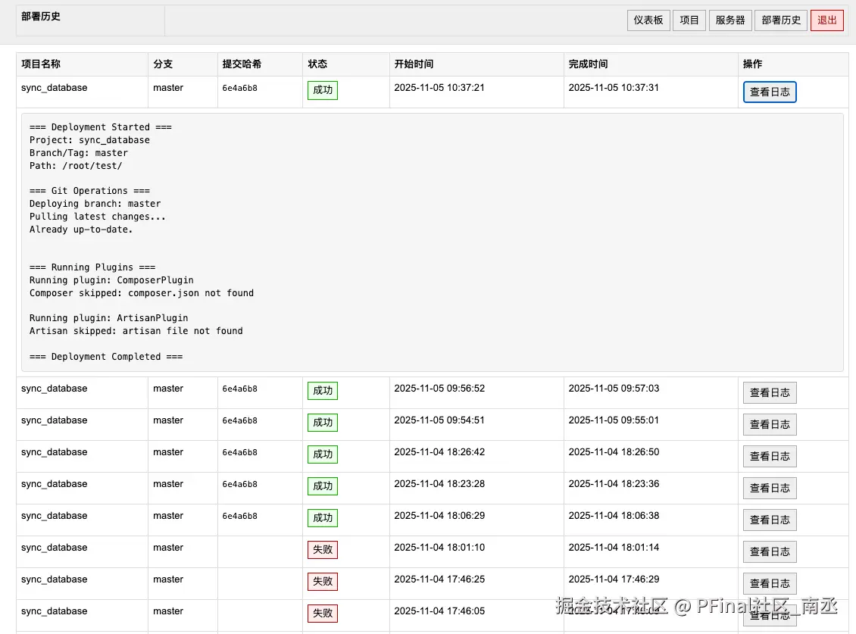Click the red 退出 logout button
Image resolution: width=856 pixels, height=634 pixels.
[x=826, y=20]
